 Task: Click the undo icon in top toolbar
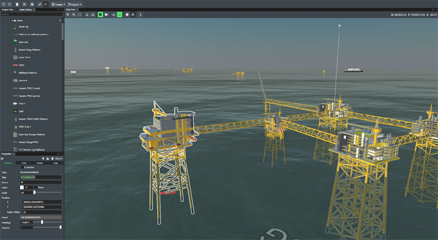(4, 5)
